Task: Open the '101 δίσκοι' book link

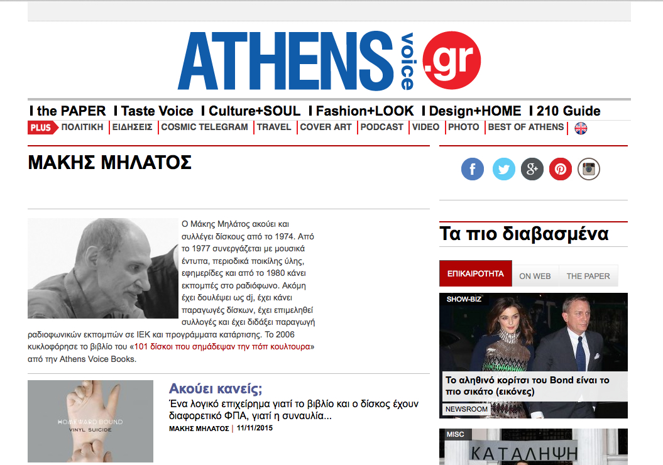Action: click(222, 347)
